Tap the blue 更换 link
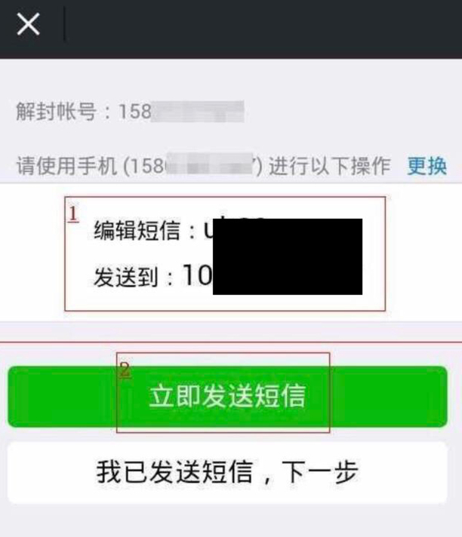The width and height of the screenshot is (462, 537). pyautogui.click(x=427, y=166)
